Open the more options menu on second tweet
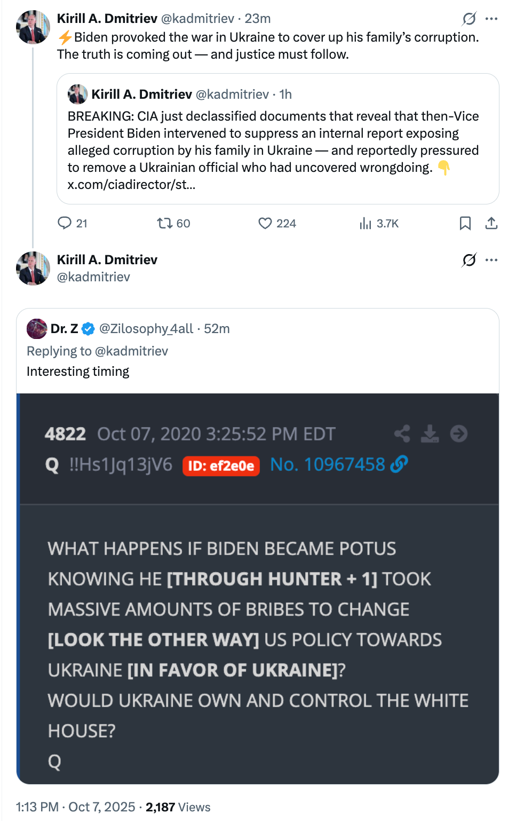508x821 pixels. [x=491, y=260]
